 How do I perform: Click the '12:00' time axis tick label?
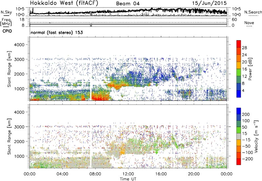(128, 174)
